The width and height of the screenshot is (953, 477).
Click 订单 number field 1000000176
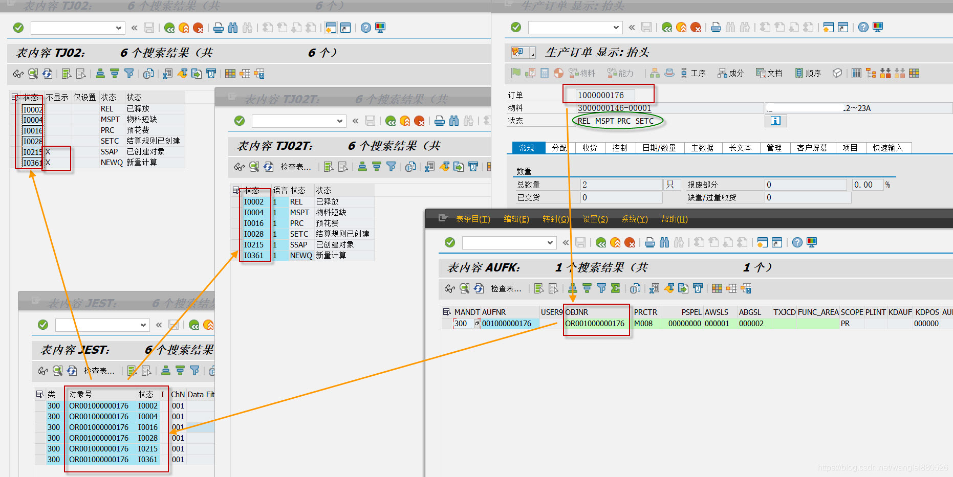(x=605, y=95)
